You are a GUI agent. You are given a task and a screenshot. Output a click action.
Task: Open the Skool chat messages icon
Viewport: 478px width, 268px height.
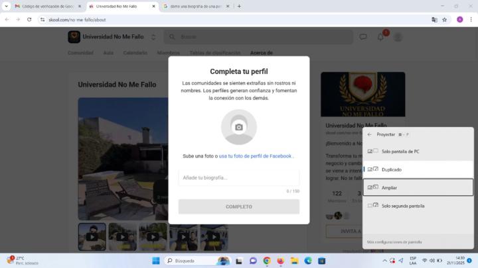(362, 37)
